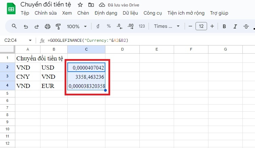Click the Đã lưu vào Drive status text
The image size is (255, 148).
tap(124, 5)
